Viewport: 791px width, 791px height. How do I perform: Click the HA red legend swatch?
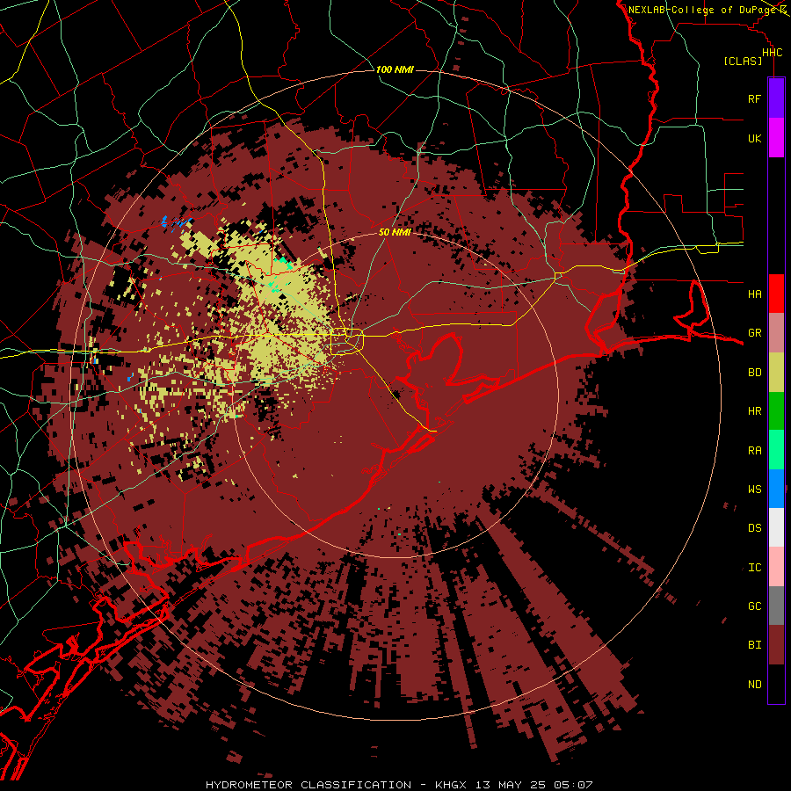[776, 294]
